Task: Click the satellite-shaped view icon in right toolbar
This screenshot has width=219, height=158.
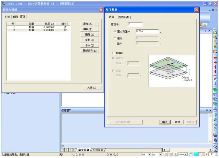Action: point(215,79)
